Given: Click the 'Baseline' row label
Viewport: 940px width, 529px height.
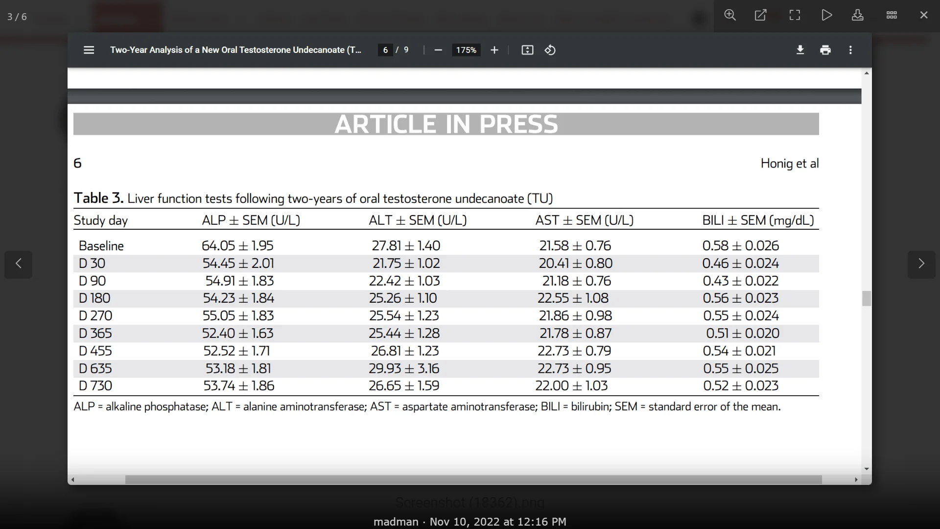Looking at the screenshot, I should 101,246.
